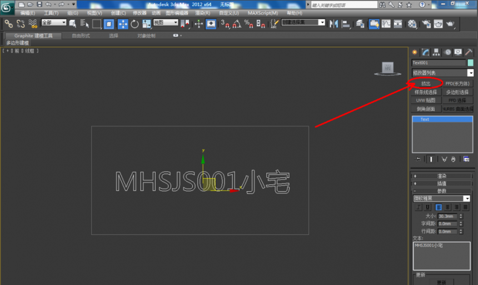Open the 编辑(E) menu
The height and width of the screenshot is (285, 478).
27,13
